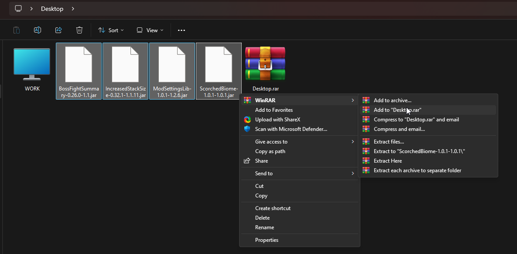This screenshot has height=254, width=517.
Task: Open the View dropdown
Action: coord(150,30)
